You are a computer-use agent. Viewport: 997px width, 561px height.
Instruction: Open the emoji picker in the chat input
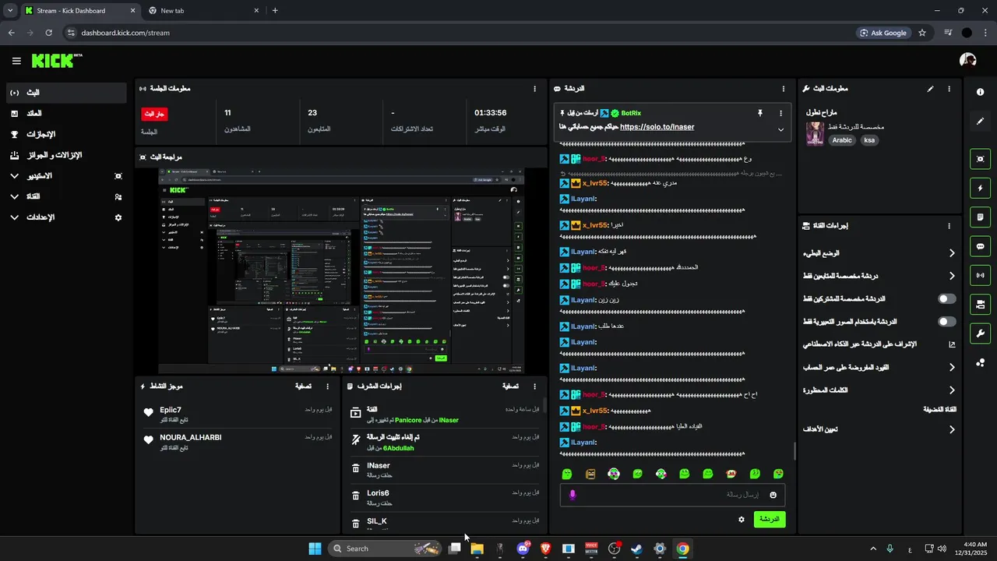click(773, 495)
